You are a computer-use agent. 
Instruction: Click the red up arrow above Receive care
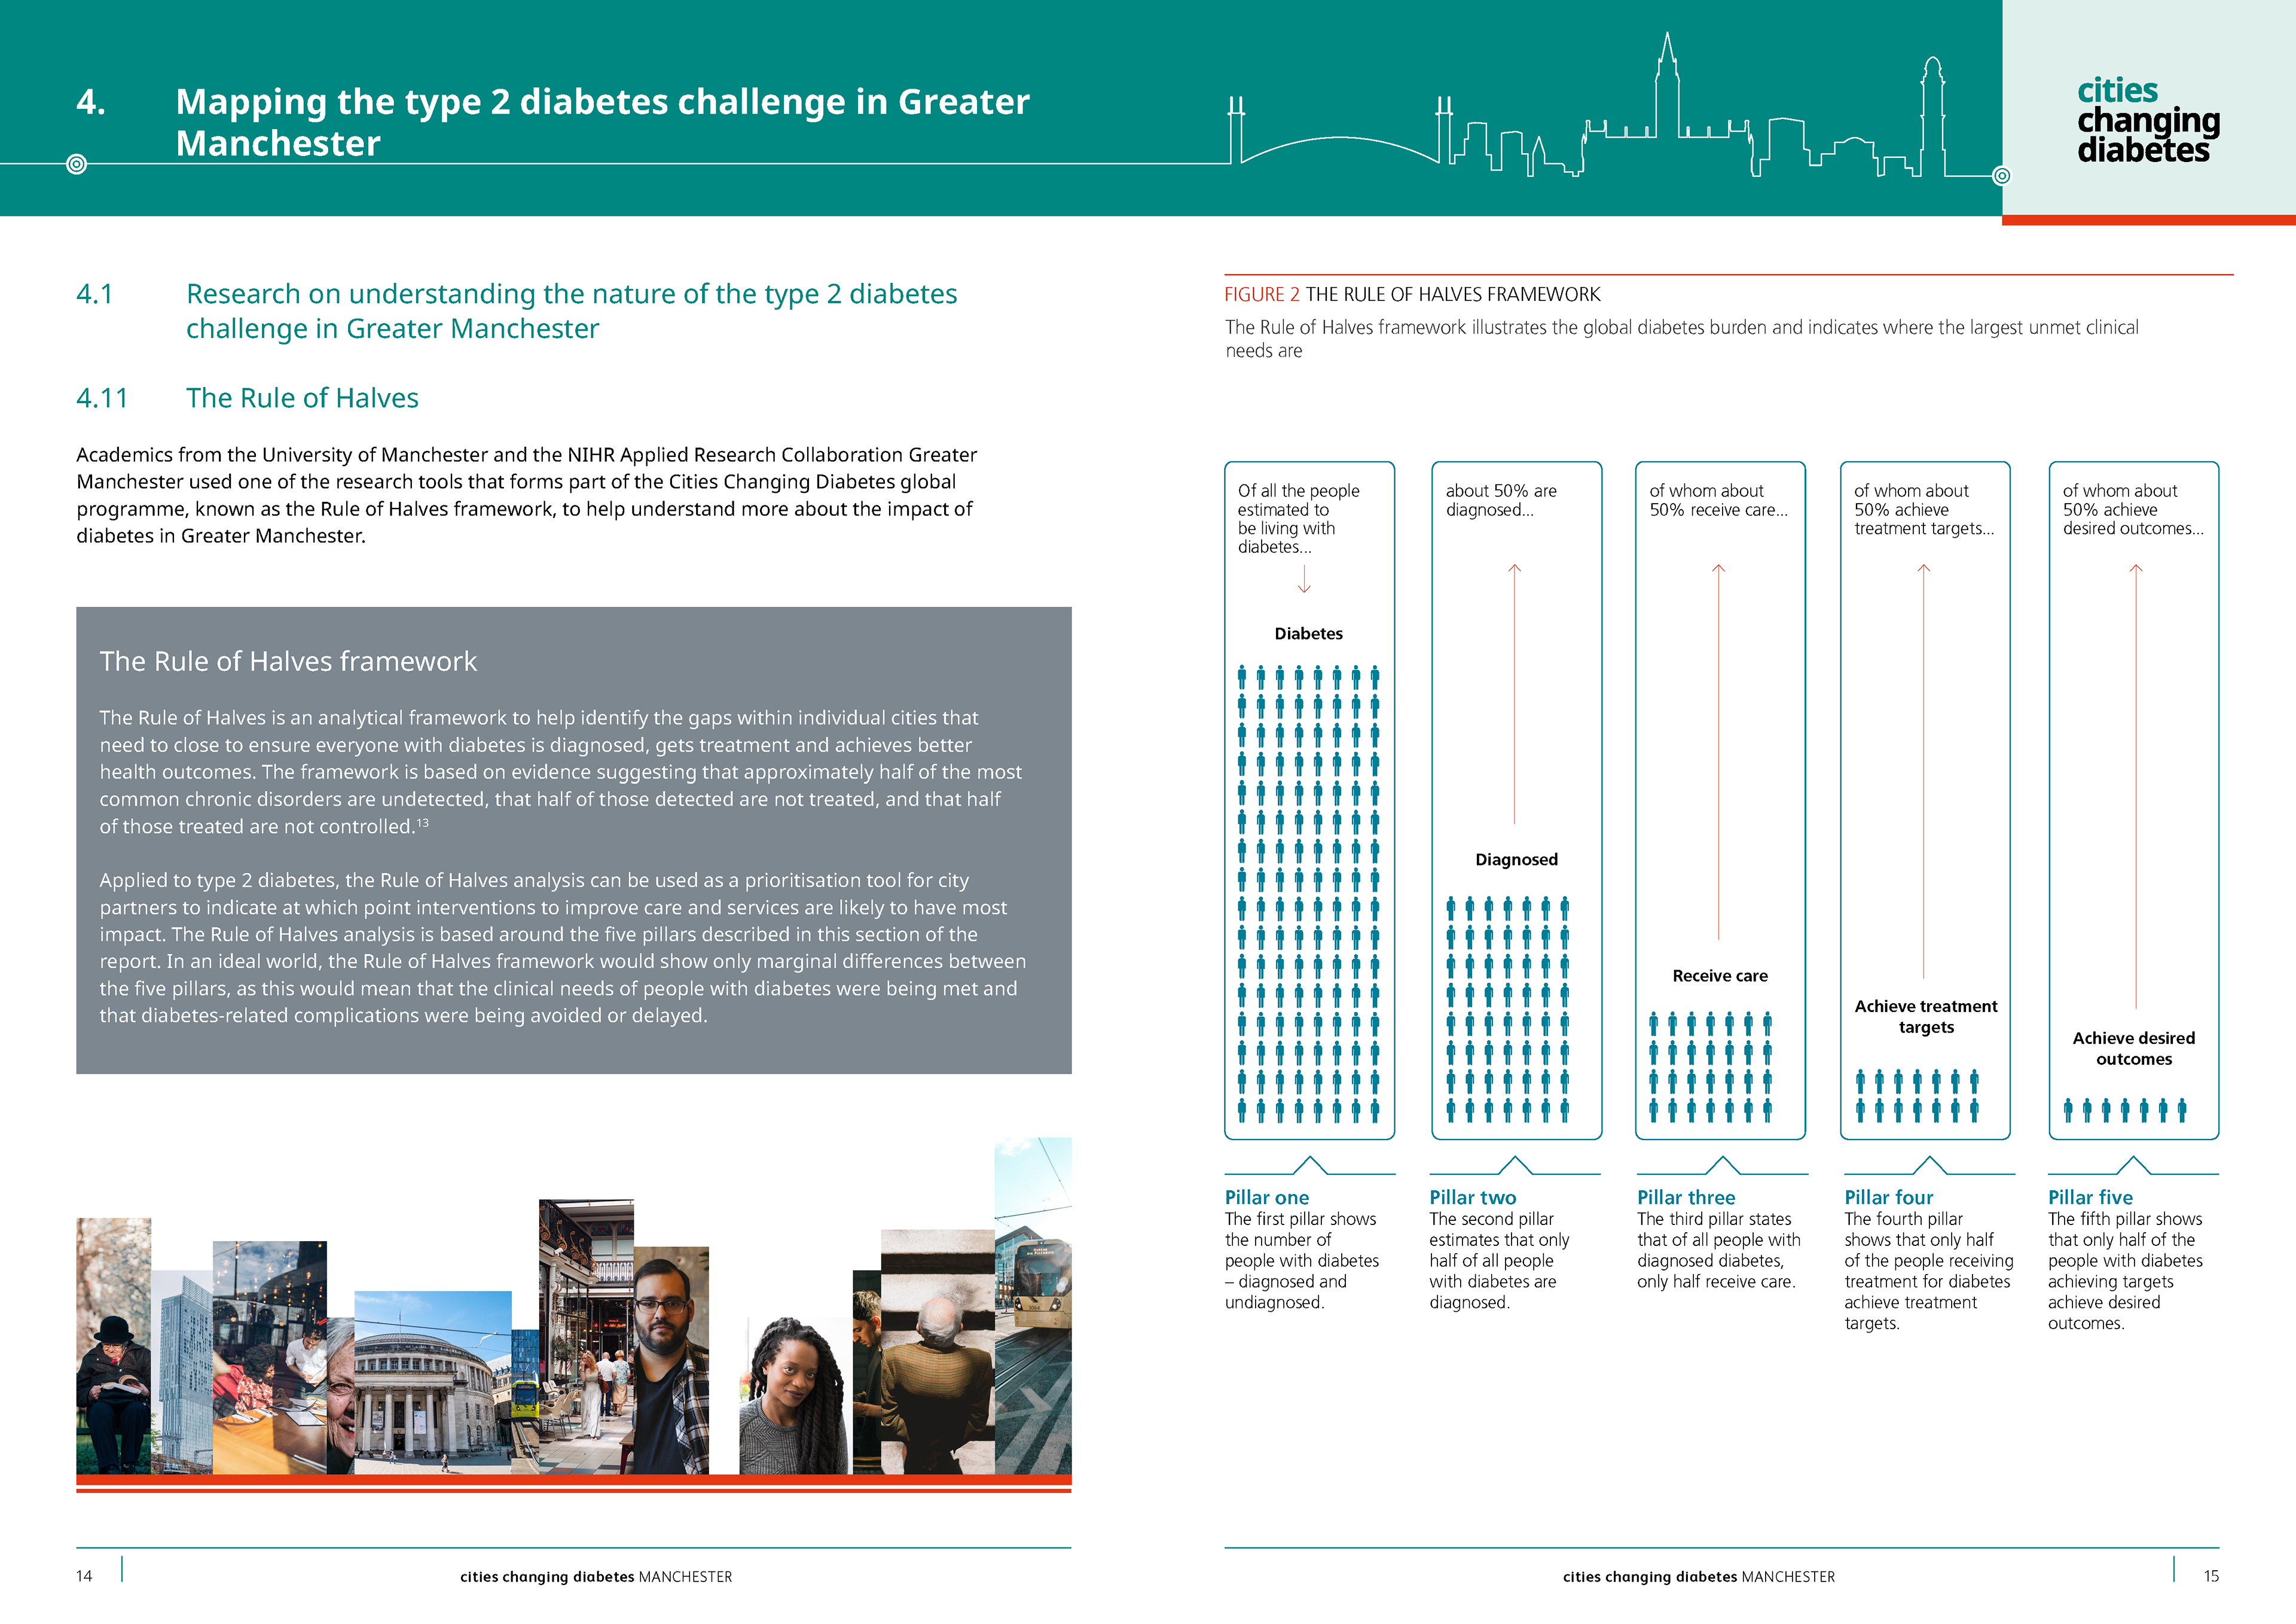click(x=1718, y=751)
